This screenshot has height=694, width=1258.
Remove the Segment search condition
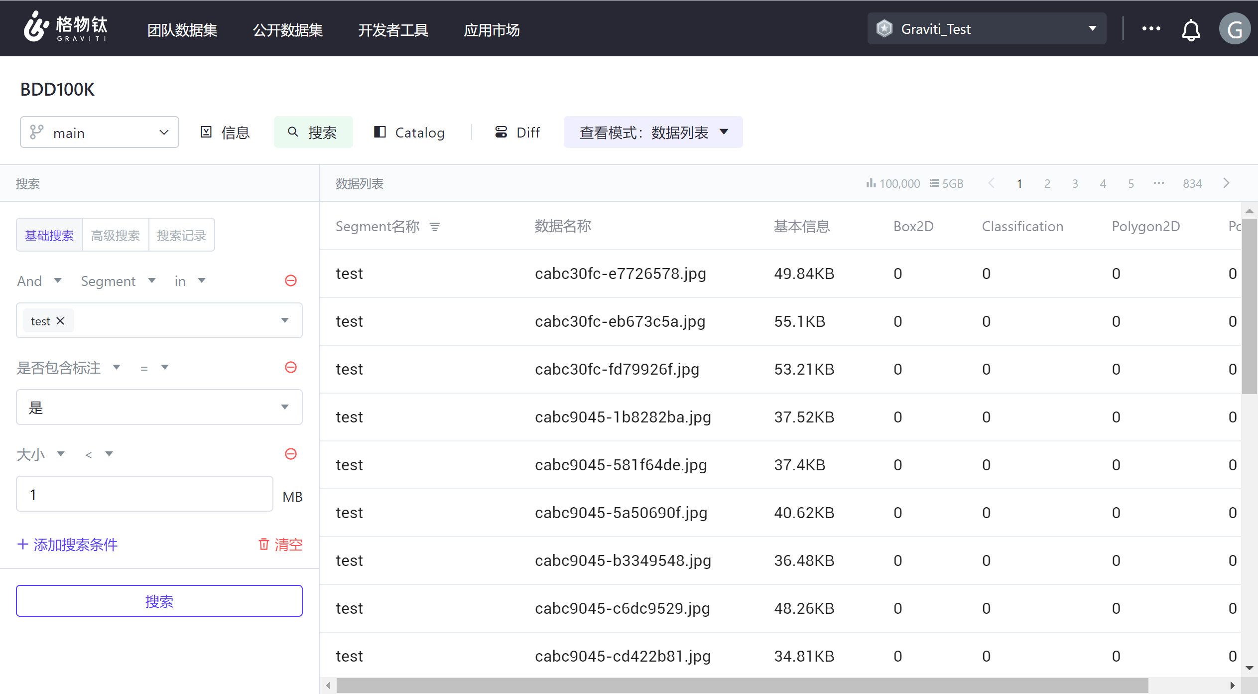point(291,280)
